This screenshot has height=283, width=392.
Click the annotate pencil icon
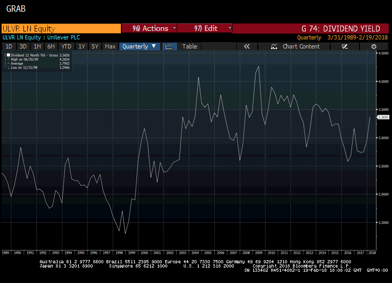coord(345,46)
